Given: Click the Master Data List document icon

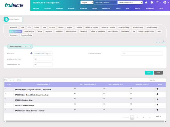Looking at the screenshot, I should [x=7, y=20].
